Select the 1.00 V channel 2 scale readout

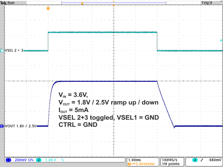[x=50, y=160]
